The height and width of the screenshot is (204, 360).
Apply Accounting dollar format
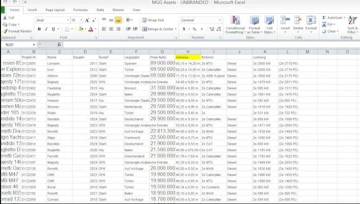pos(184,29)
